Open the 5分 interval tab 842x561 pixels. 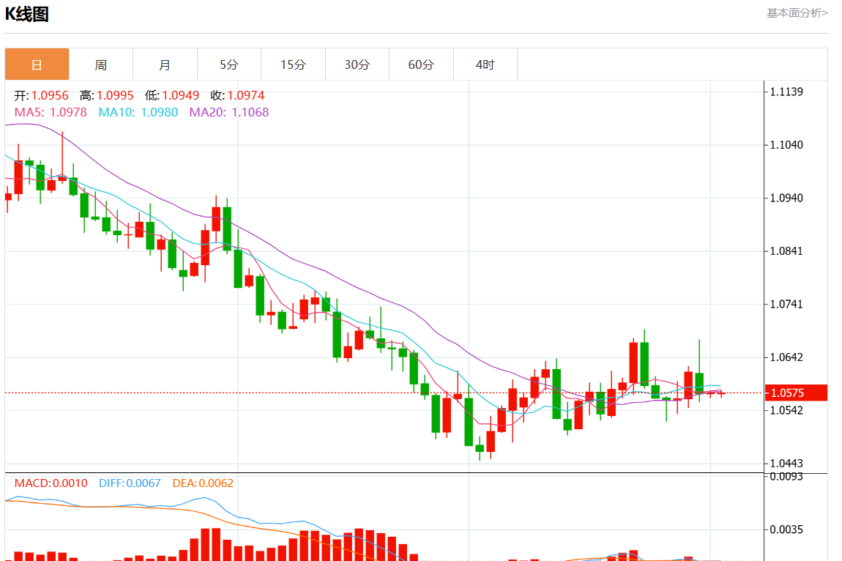[228, 64]
